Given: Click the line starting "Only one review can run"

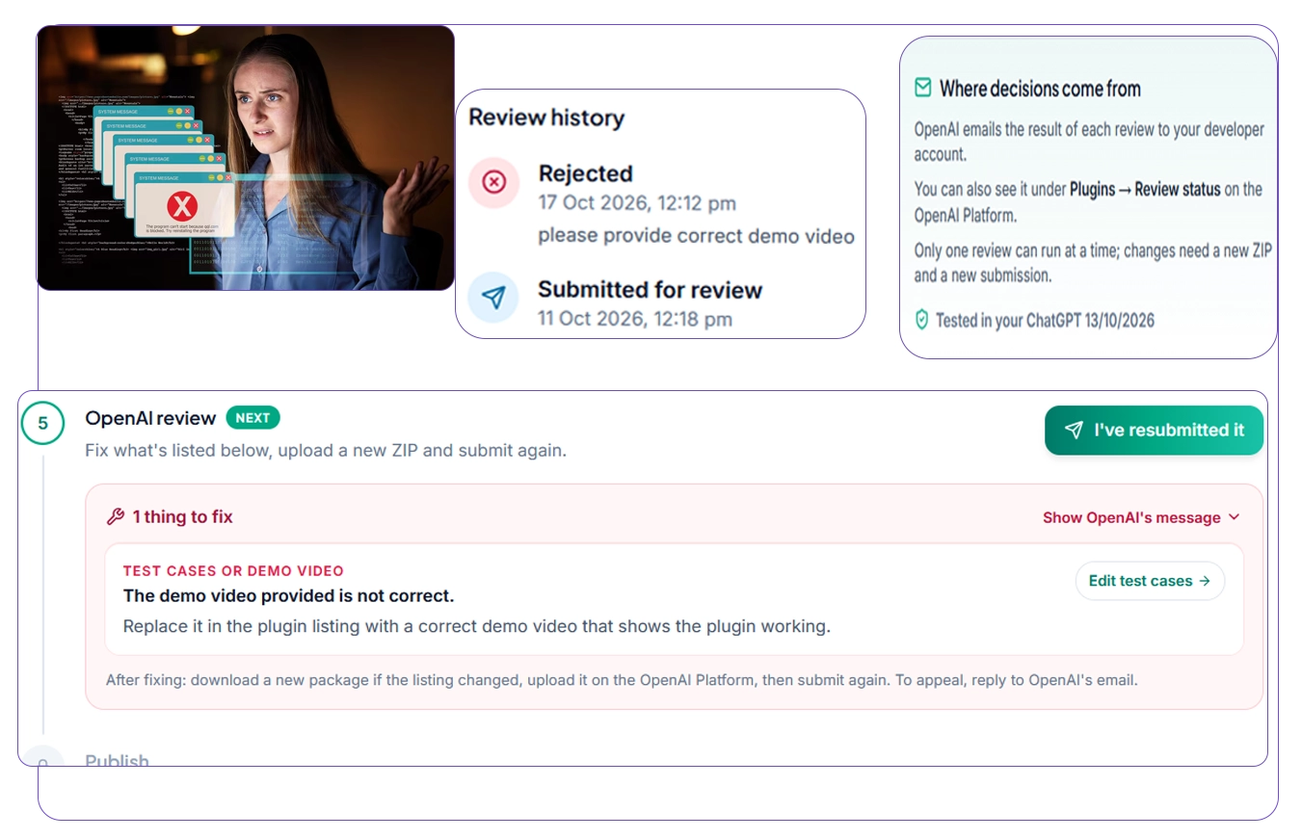Looking at the screenshot, I should (x=1093, y=262).
